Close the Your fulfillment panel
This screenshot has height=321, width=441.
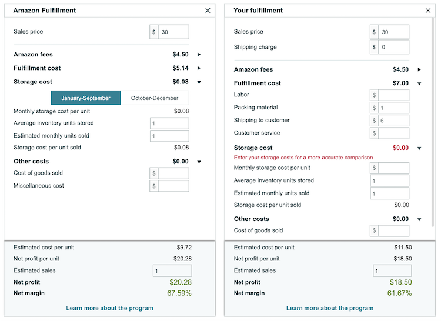point(427,11)
